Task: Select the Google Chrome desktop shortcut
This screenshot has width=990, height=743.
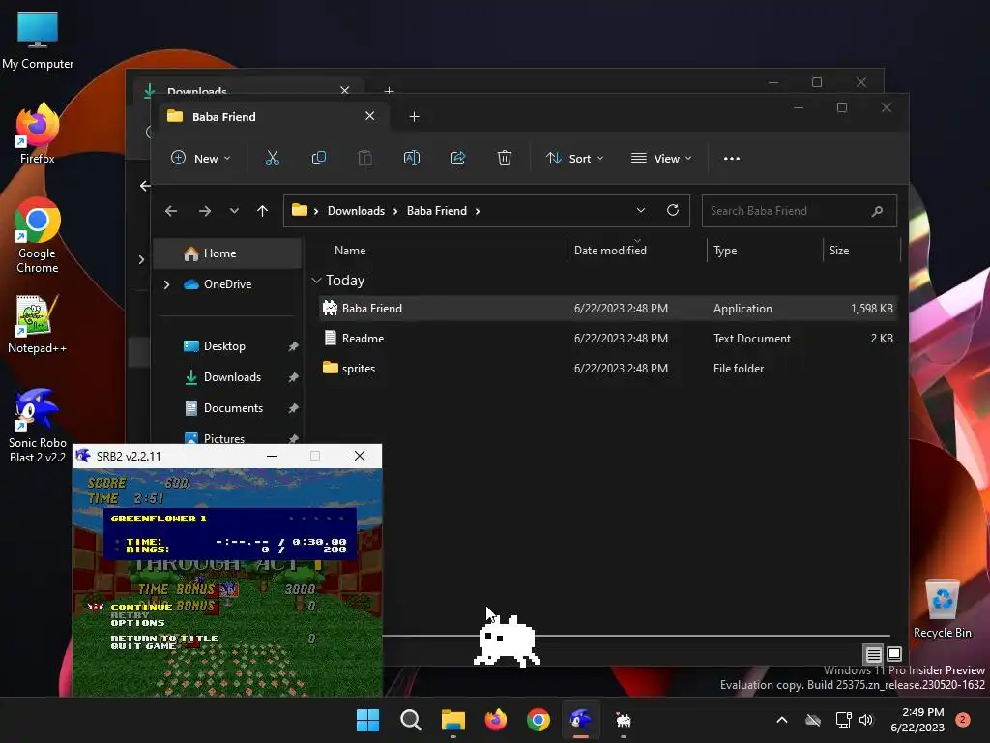Action: [x=38, y=235]
